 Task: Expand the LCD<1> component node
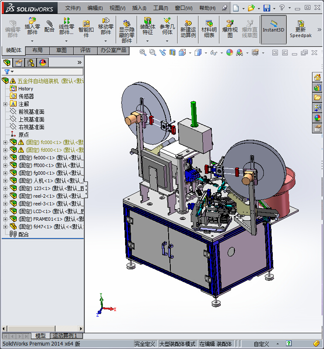[6, 211]
